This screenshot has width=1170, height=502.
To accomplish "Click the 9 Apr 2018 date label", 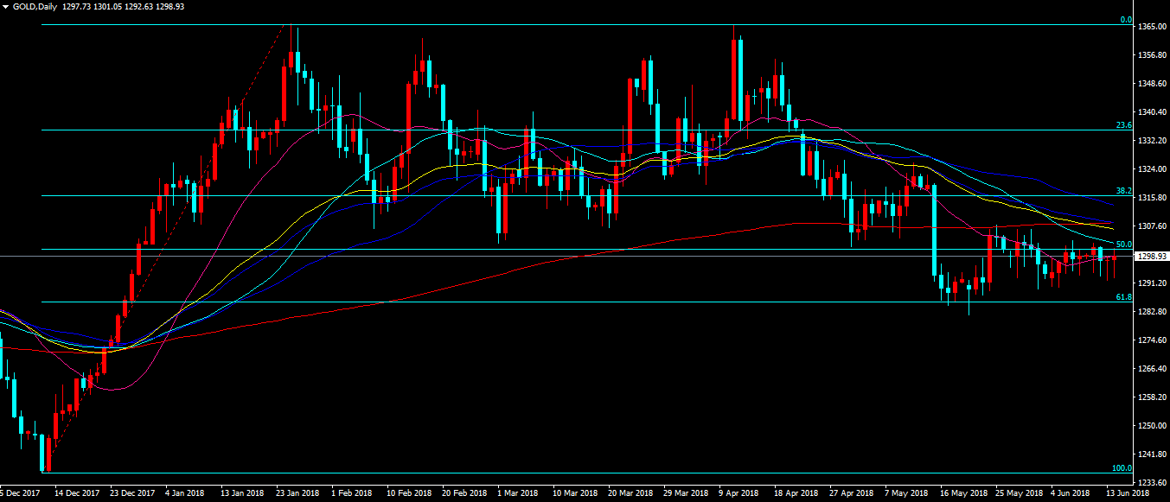I will (739, 493).
